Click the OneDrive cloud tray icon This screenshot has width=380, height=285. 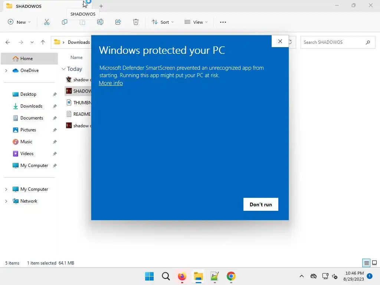click(314, 276)
